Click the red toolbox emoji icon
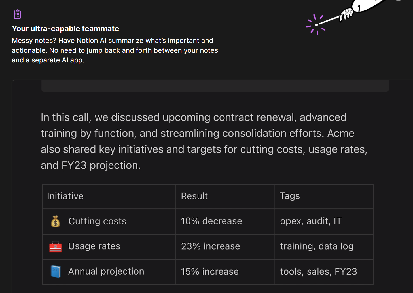 point(56,246)
